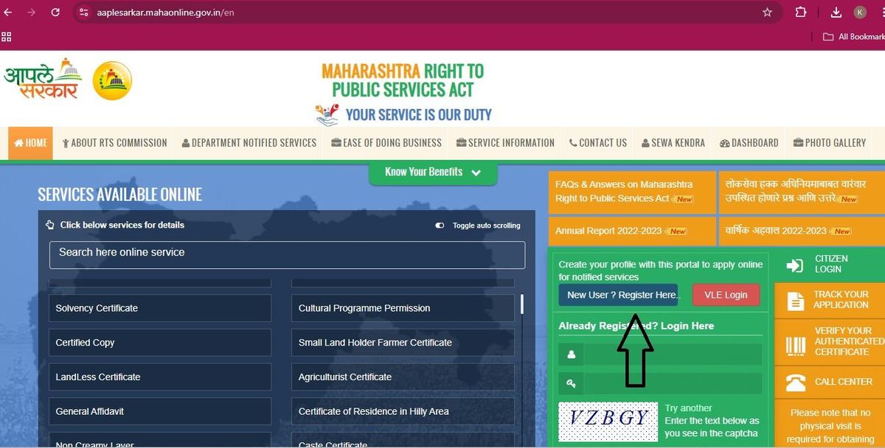Select the Track Your Application document icon

tap(794, 300)
